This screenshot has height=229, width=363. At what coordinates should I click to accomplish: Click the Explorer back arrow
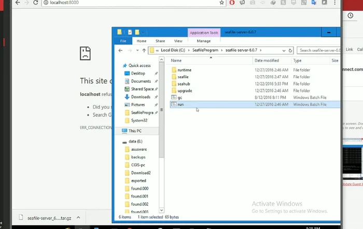(120, 50)
